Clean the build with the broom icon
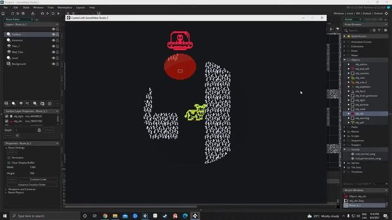The width and height of the screenshot is (392, 220). 58,13
